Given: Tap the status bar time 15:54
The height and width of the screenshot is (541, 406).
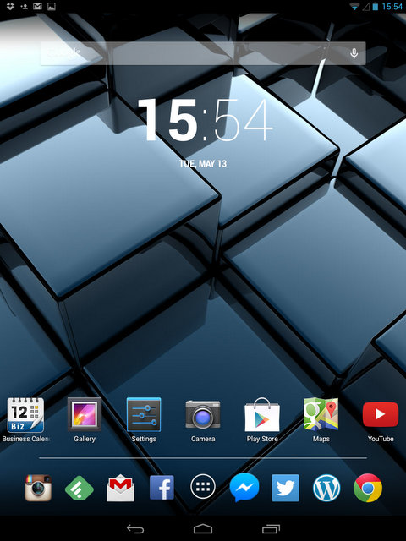Looking at the screenshot, I should coord(392,7).
